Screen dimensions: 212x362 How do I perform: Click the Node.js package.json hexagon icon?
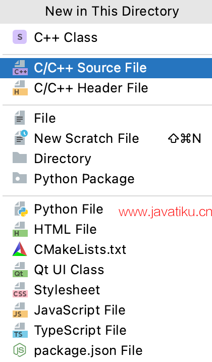point(20,350)
